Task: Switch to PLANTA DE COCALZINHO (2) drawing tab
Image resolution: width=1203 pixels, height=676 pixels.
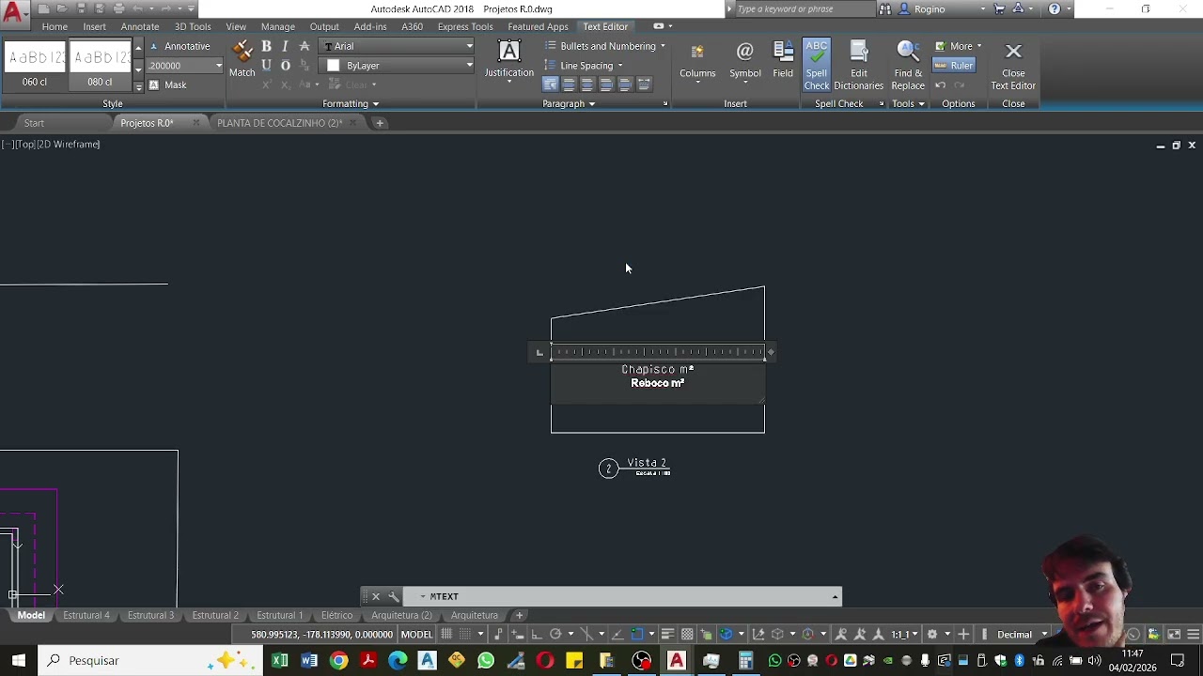Action: pyautogui.click(x=279, y=123)
